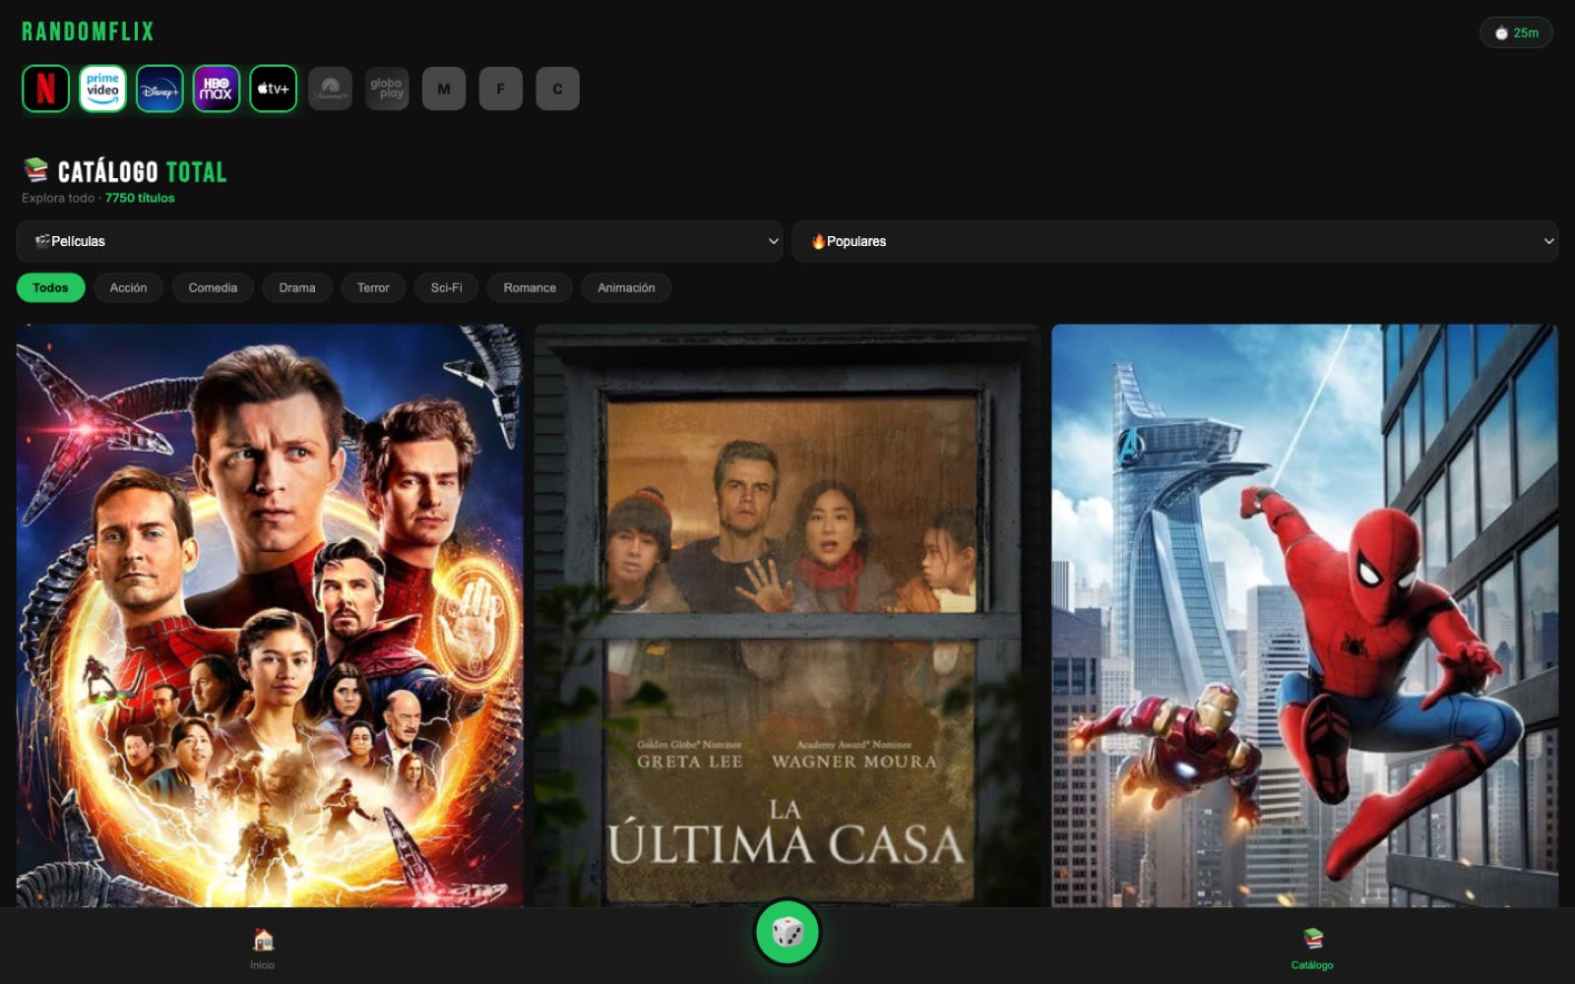The width and height of the screenshot is (1575, 984).
Task: Open the Populares sort dropdown
Action: [1174, 241]
